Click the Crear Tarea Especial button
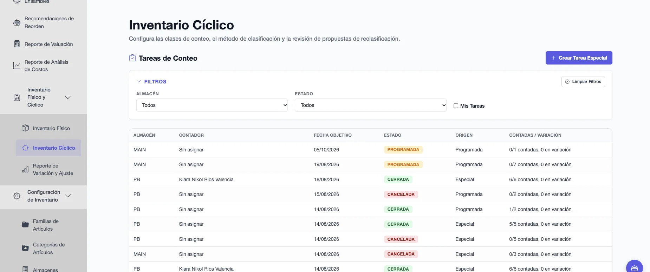The image size is (650, 272). pos(579,58)
